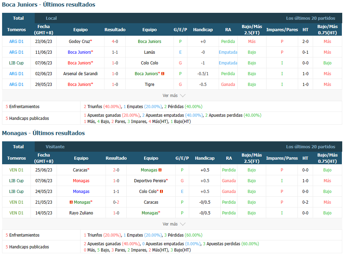
Task: Select the Total tab in Boca Juniors table
Action: [x=18, y=18]
